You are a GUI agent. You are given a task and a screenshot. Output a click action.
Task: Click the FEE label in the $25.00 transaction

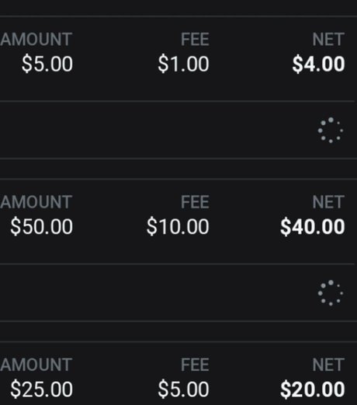point(195,365)
